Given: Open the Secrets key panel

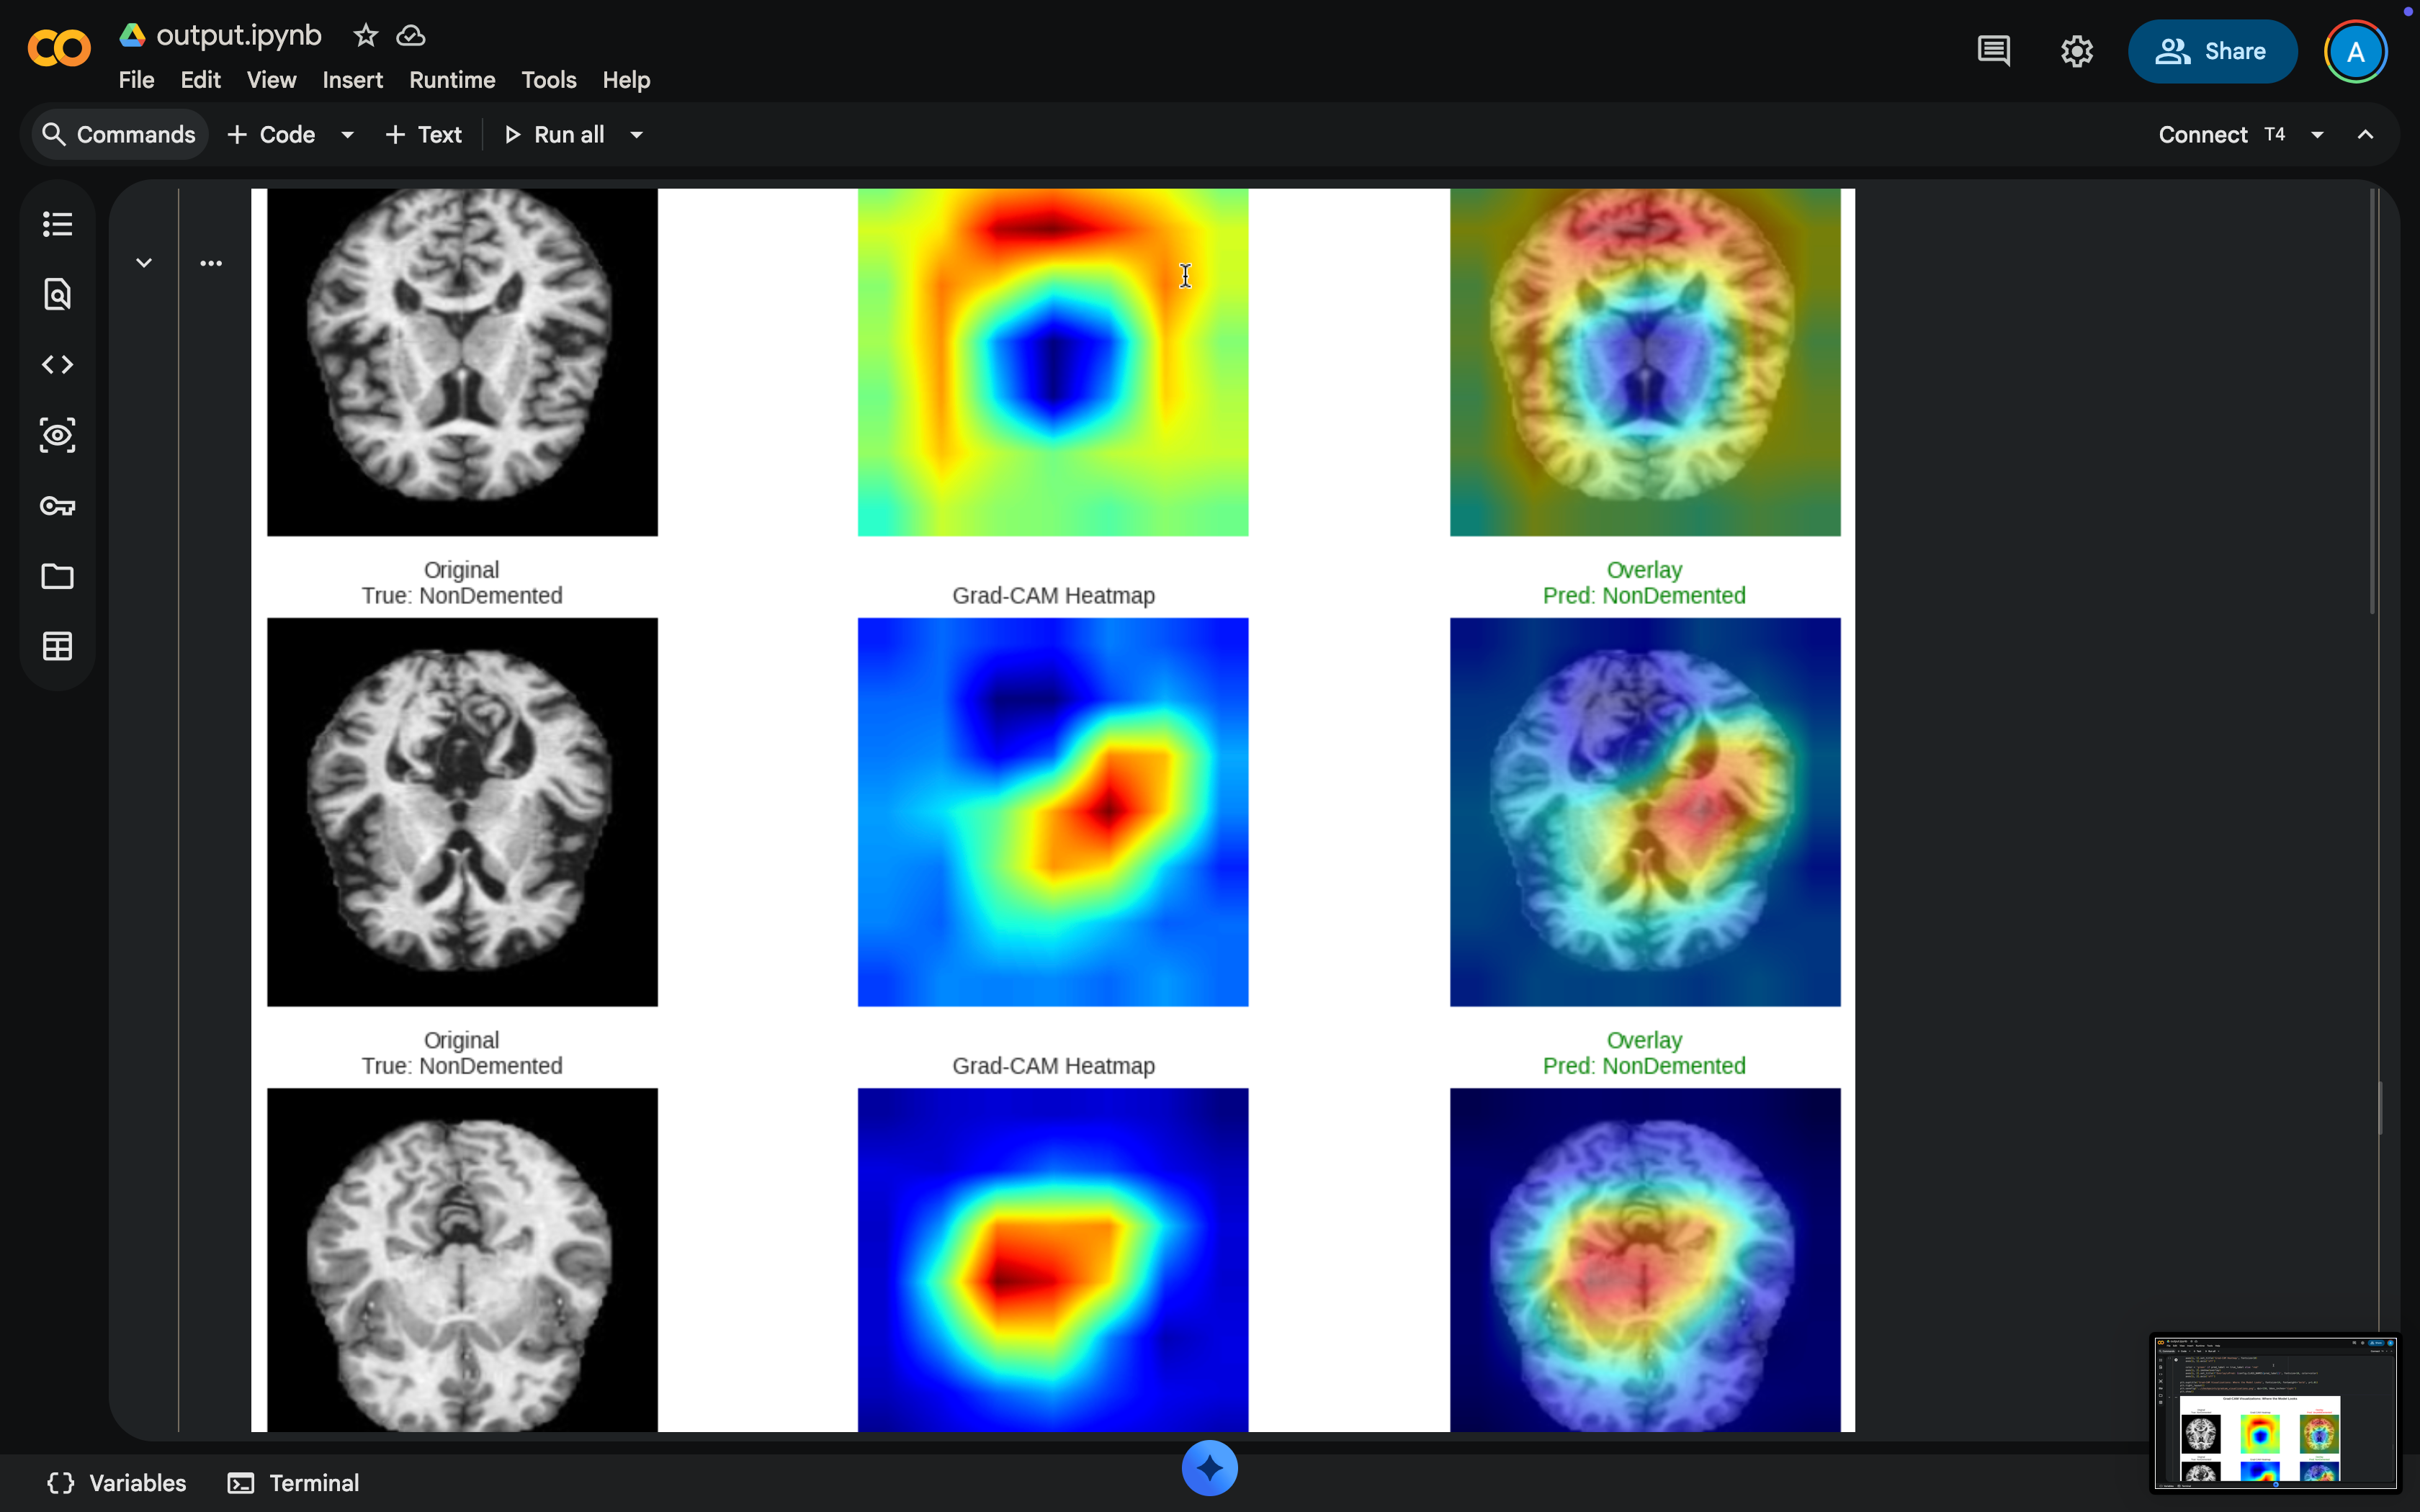Looking at the screenshot, I should (57, 506).
